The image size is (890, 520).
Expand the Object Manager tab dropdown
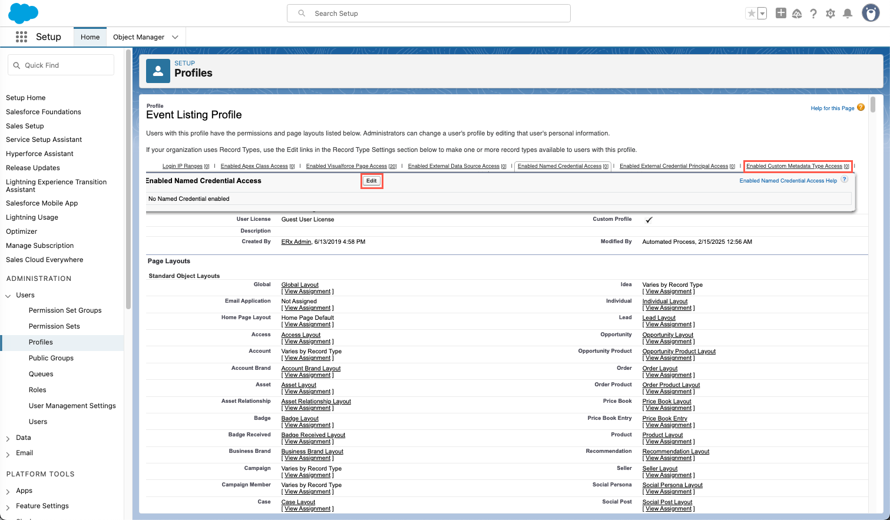[175, 37]
